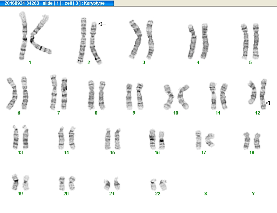The height and width of the screenshot is (213, 277).
Task: Click the green label for chromosome 17
Action: [204, 152]
